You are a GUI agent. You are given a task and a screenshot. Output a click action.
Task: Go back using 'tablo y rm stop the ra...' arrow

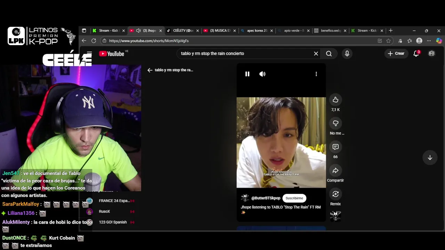point(150,70)
